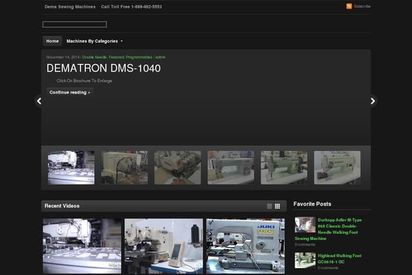Click Durkopp Adler favorite post thumbnail
The image size is (412, 275).
tap(305, 225)
